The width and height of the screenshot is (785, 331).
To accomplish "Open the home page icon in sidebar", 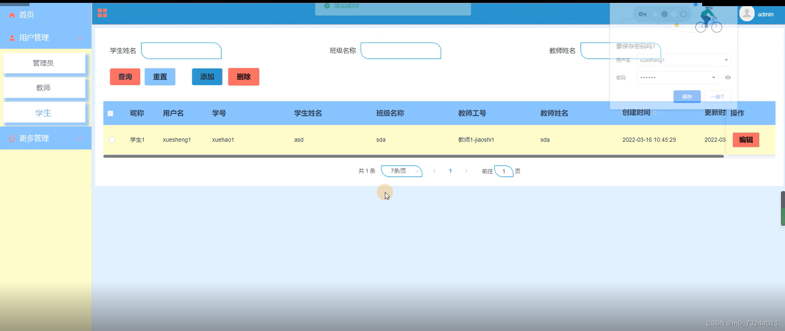I will (12, 15).
